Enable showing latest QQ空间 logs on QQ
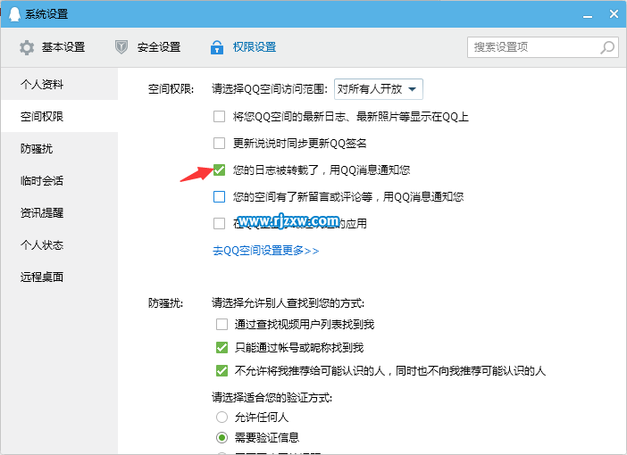This screenshot has width=627, height=455. pos(219,117)
